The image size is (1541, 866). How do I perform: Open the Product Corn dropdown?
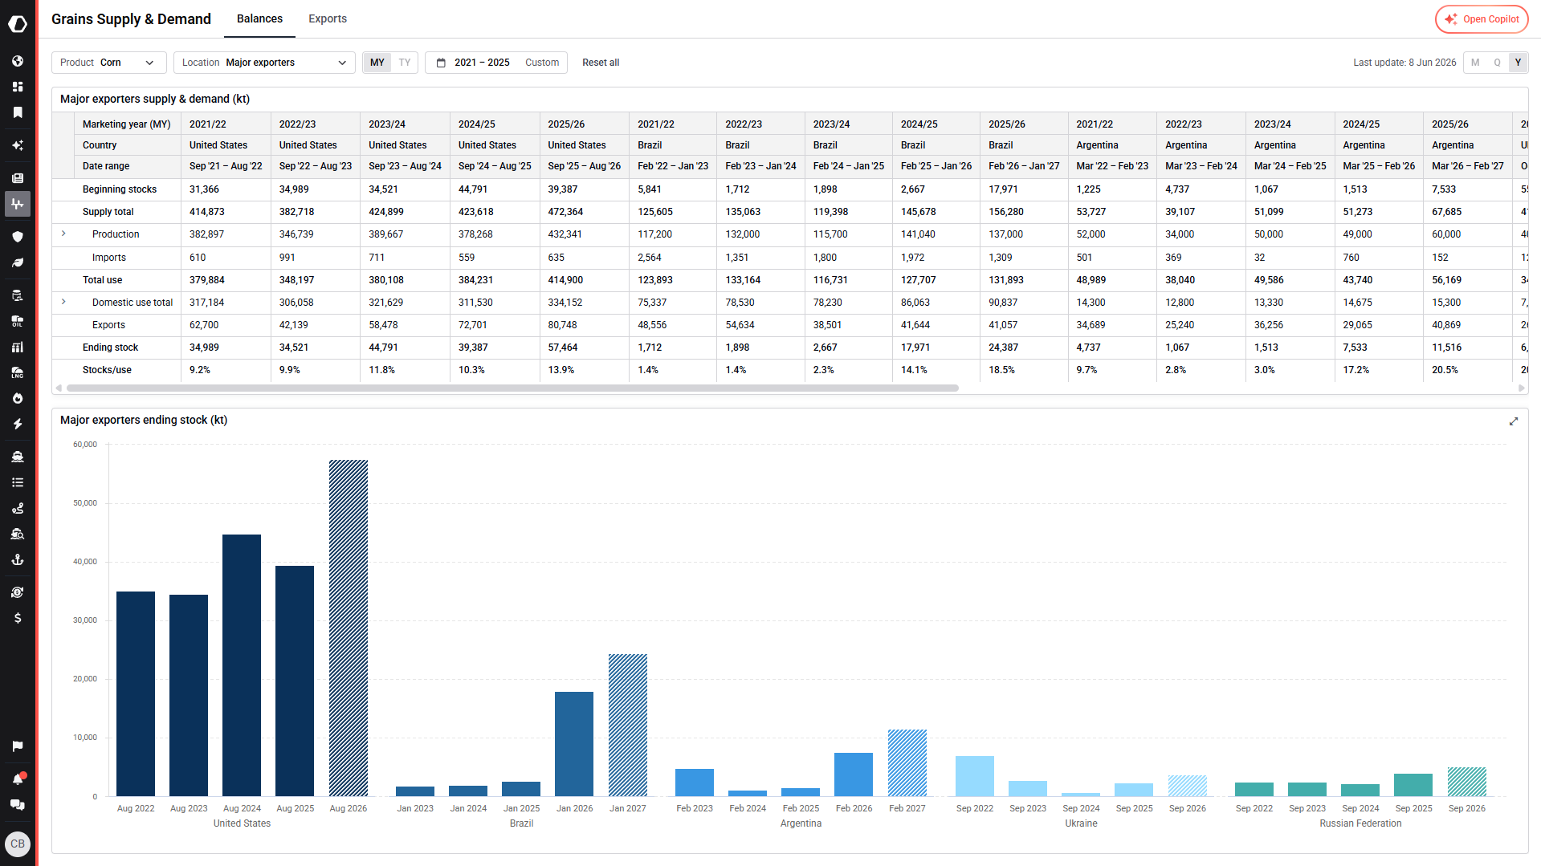[109, 63]
